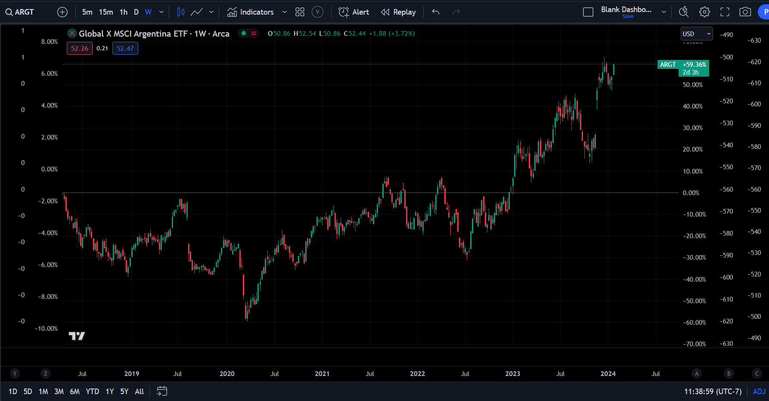Click the ARGT symbol search field
Screen dimensions: 769x401
(x=20, y=12)
